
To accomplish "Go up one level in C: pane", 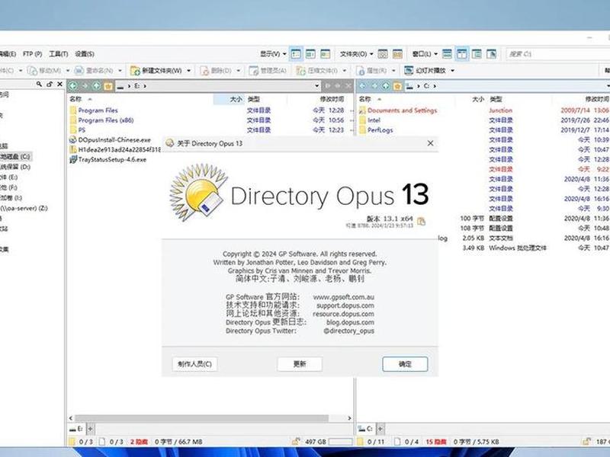I will tap(386, 86).
